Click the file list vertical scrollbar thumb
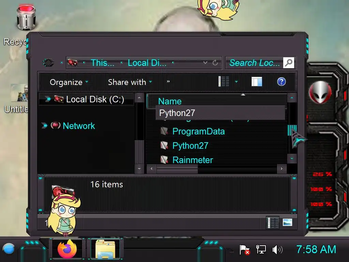 pyautogui.click(x=292, y=130)
